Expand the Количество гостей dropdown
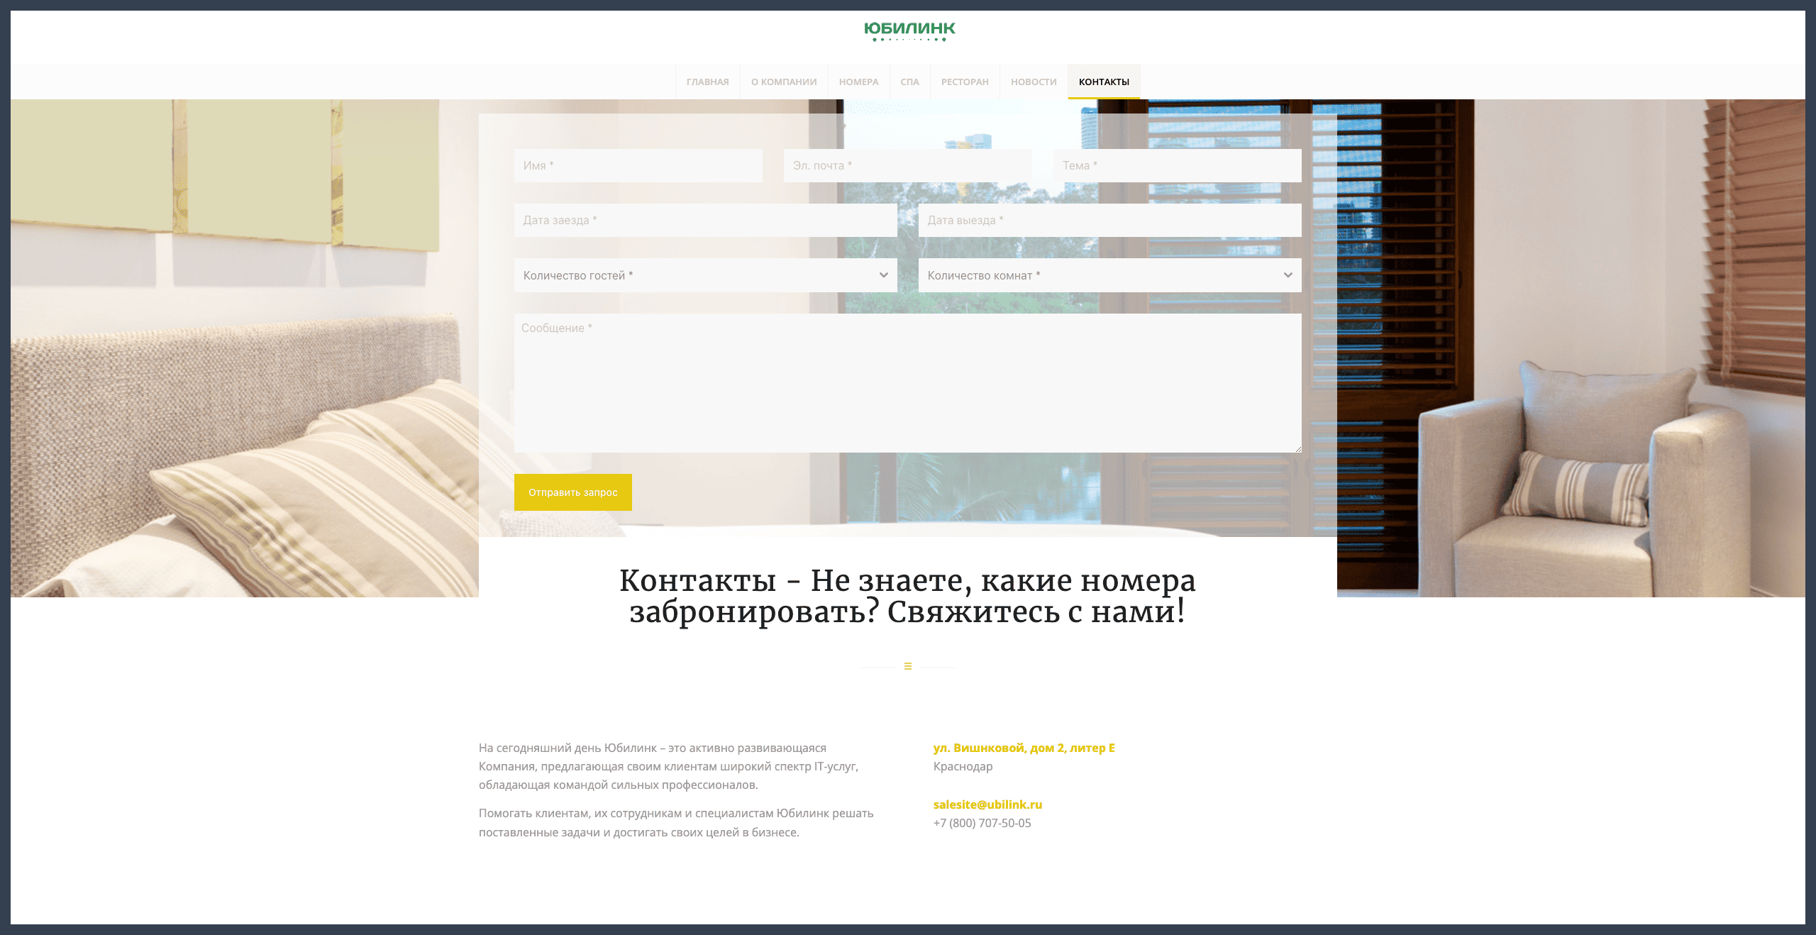1816x935 pixels. point(705,275)
